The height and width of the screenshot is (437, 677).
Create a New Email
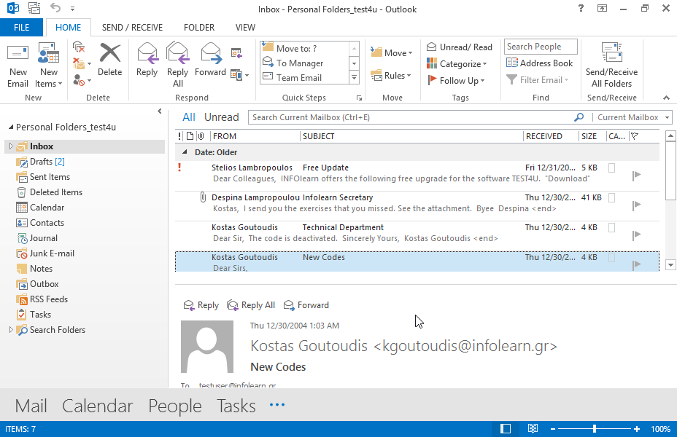[18, 65]
